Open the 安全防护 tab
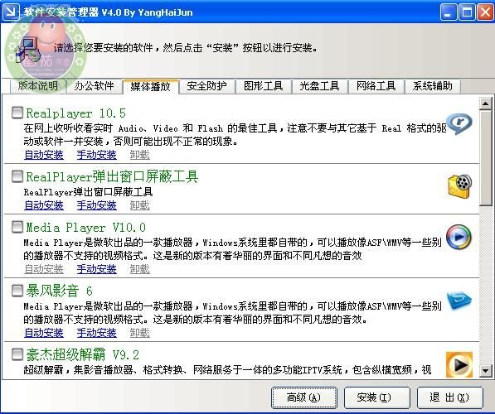This screenshot has height=414, width=495. [206, 86]
